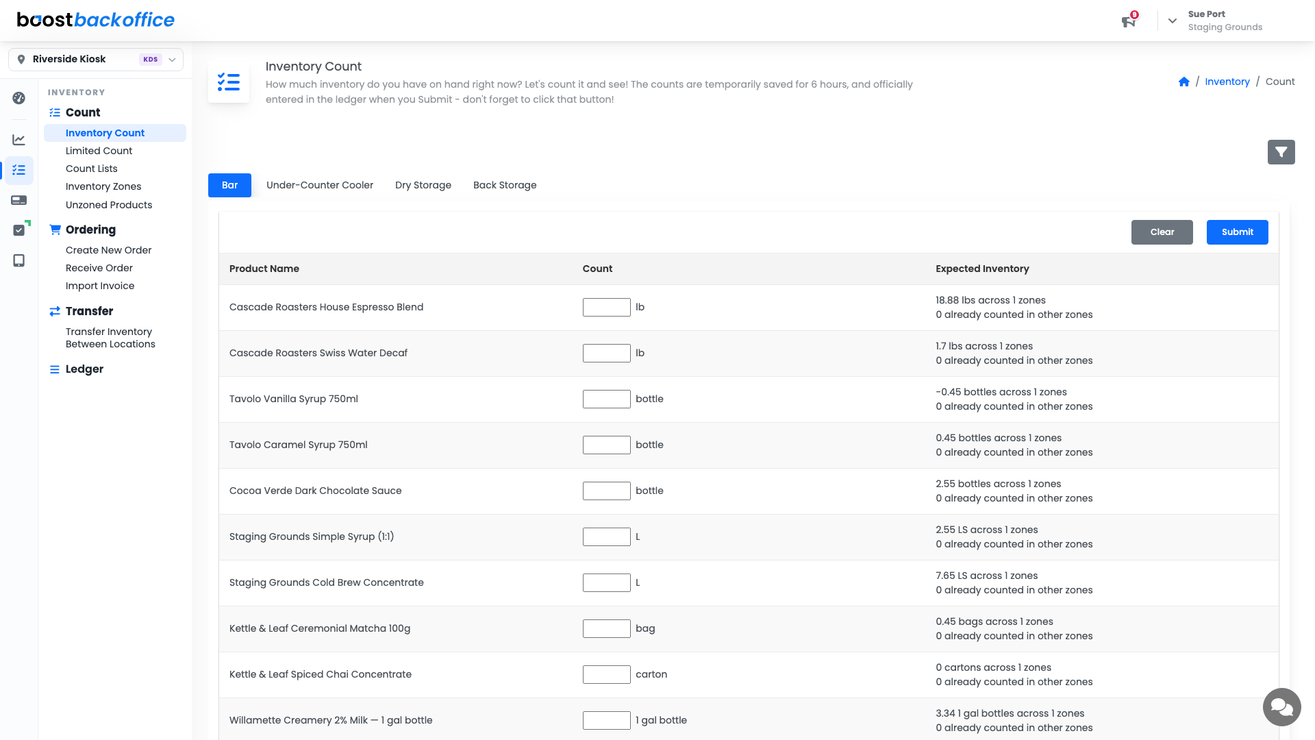Click the filter funnel button

click(1281, 152)
